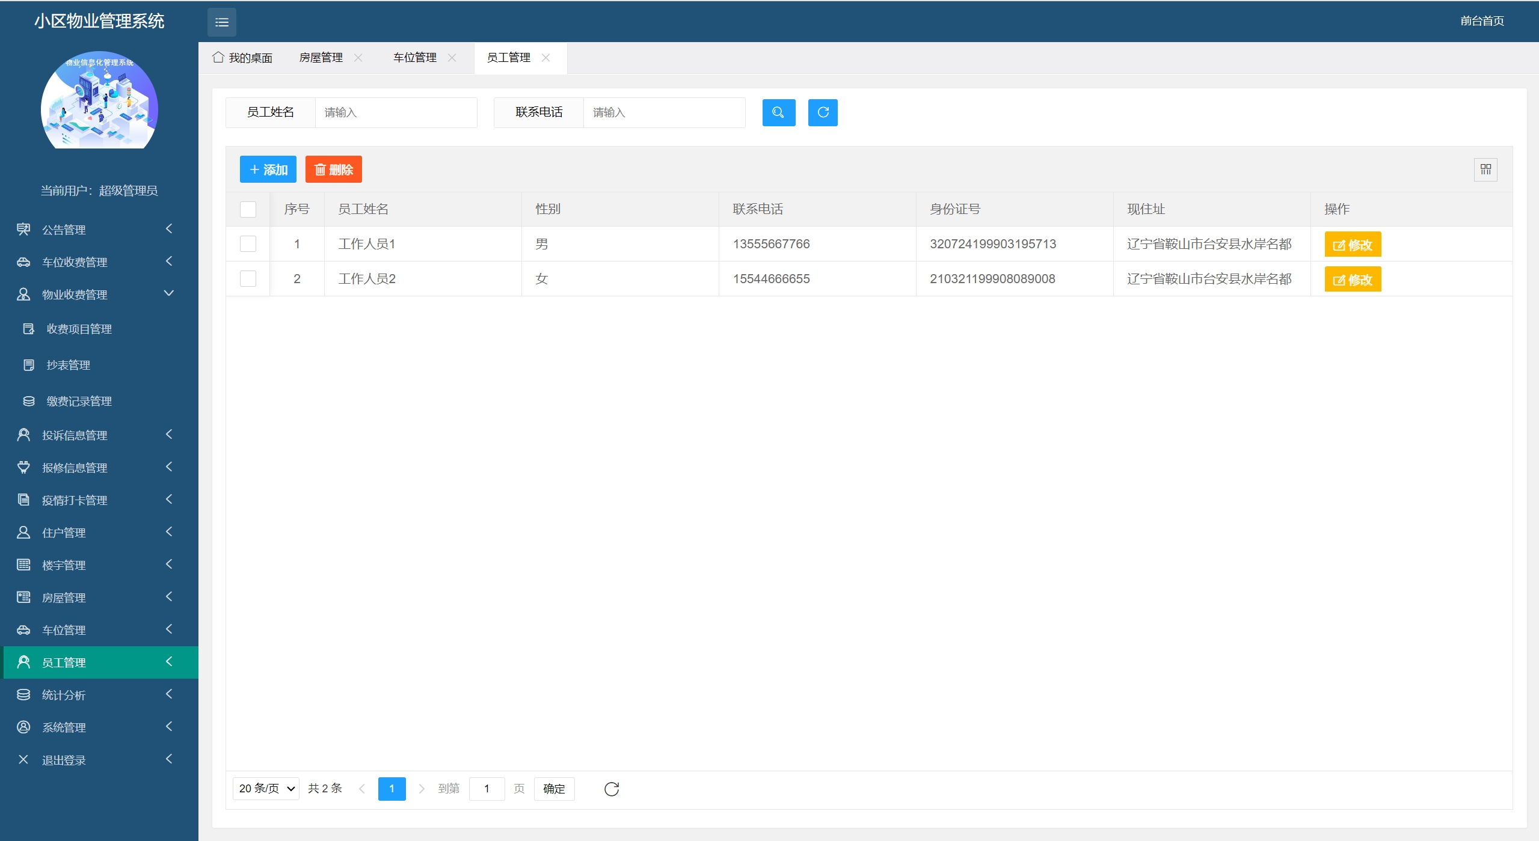Open 缴费记录管理 in the sidebar
Viewport: 1539px width, 841px height.
pyautogui.click(x=79, y=401)
